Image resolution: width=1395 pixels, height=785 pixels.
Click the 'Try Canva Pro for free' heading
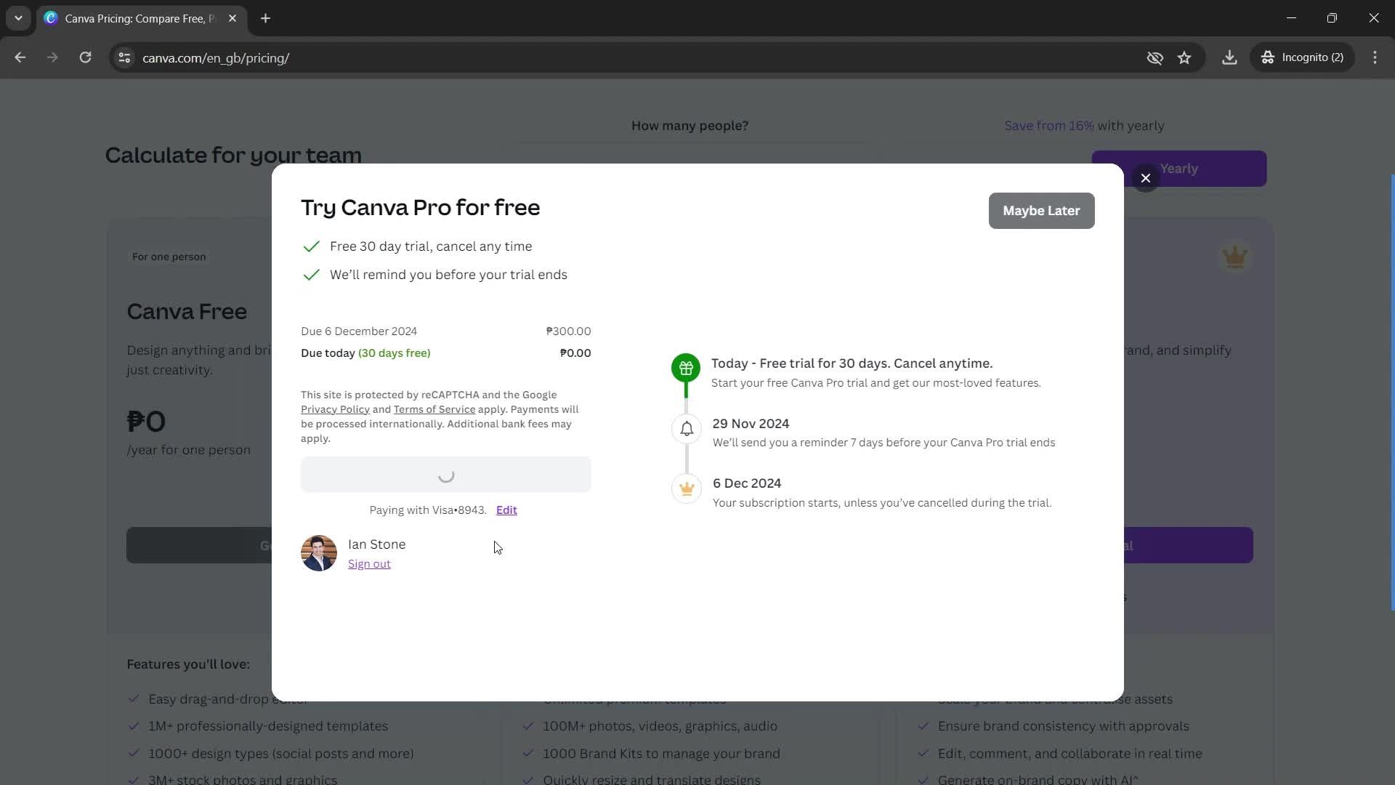click(x=420, y=207)
